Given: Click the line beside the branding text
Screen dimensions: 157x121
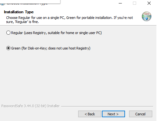Looking at the screenshot, I should coord(107,106).
